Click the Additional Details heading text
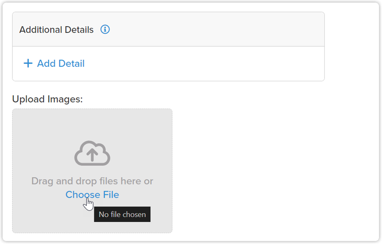 click(x=56, y=30)
